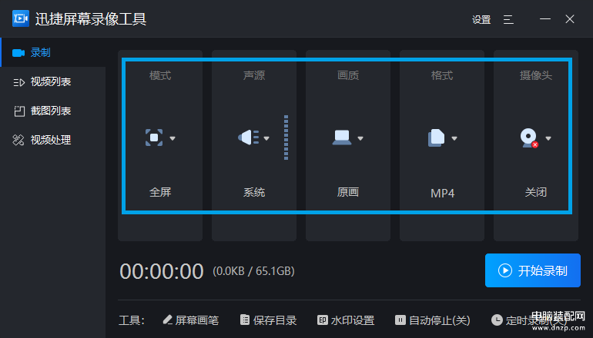Click the (0.0KB / 65.1GB) storage text

(253, 271)
